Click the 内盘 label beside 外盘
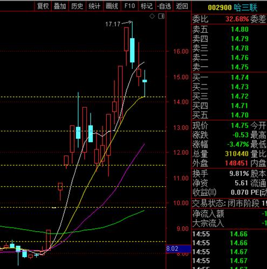The image size is (267, 269). click(258, 163)
